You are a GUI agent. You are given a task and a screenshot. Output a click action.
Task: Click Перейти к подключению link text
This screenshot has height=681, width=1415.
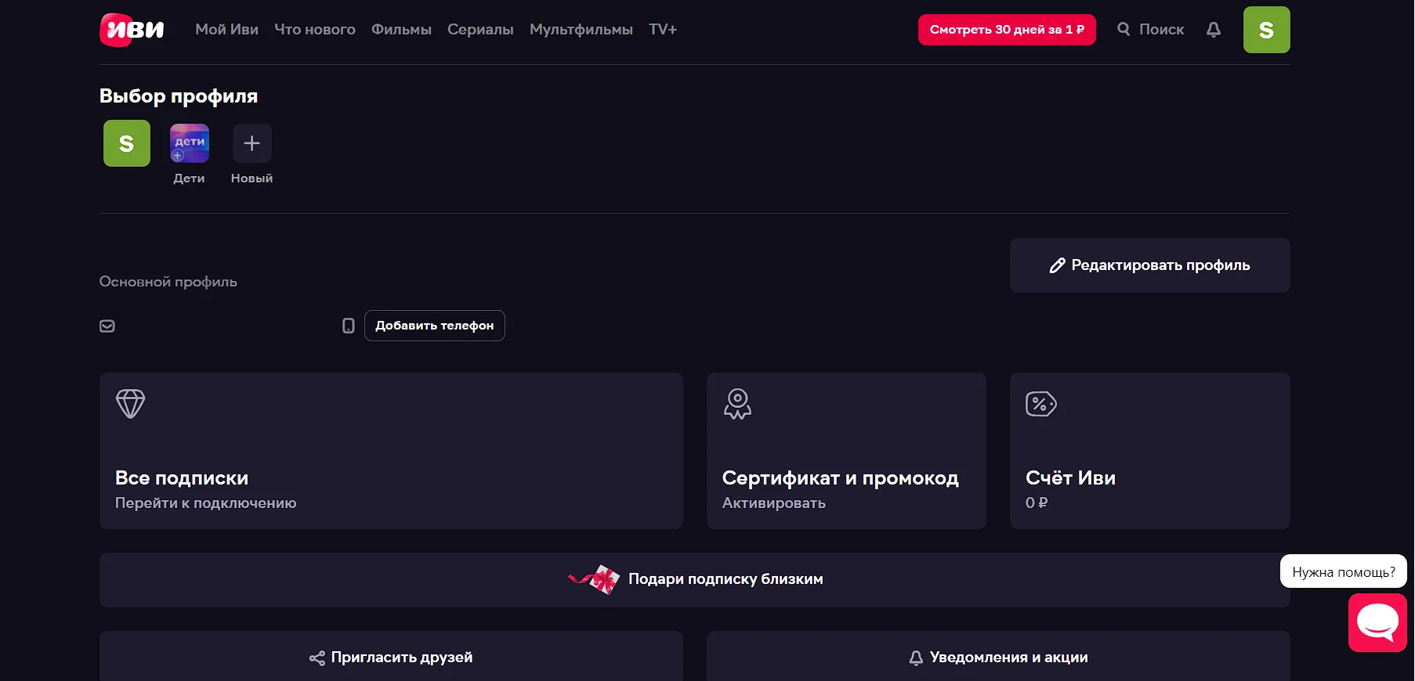pyautogui.click(x=205, y=503)
